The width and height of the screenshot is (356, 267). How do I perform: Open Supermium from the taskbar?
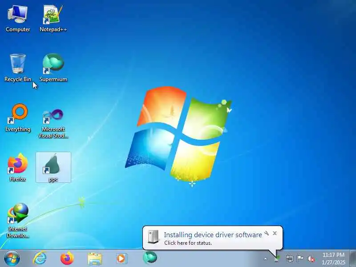pos(150,258)
